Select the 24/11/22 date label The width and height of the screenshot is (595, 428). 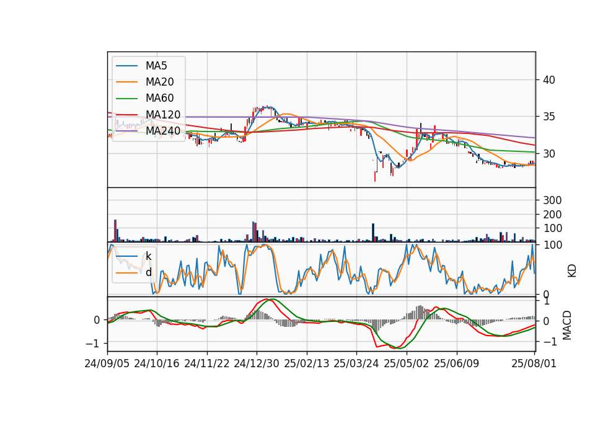point(207,363)
